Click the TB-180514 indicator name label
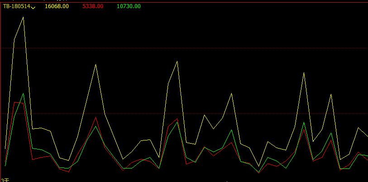Screen dimensions: 368x182 coord(16,6)
